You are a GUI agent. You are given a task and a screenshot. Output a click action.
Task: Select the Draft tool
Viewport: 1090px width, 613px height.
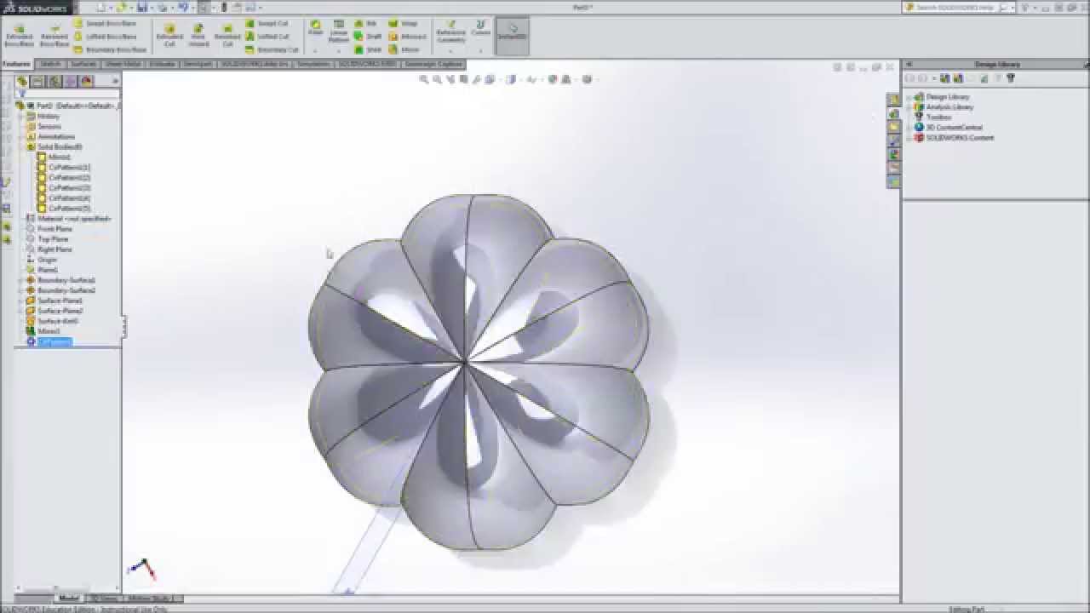[x=368, y=37]
